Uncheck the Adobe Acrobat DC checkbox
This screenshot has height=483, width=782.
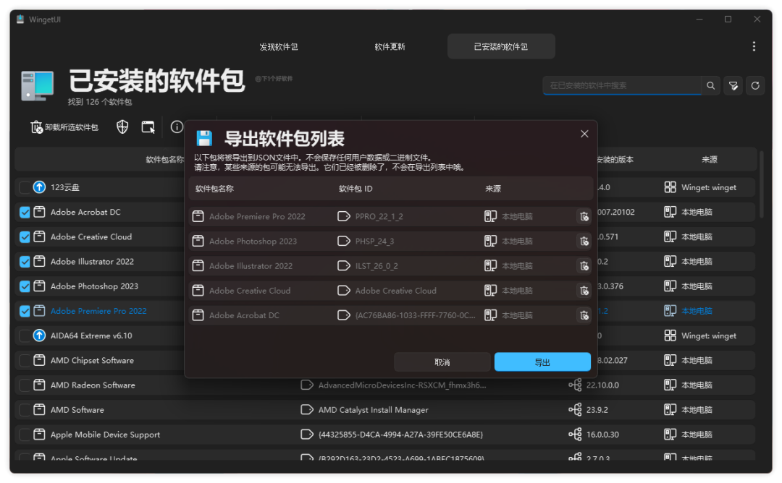[x=25, y=212]
